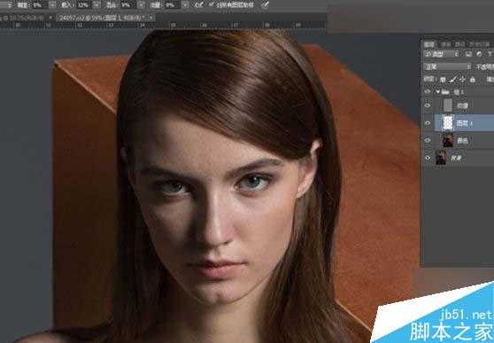Screen dimensions: 494x343
Task: Click the Load (载入) percentage field
Action: click(83, 4)
